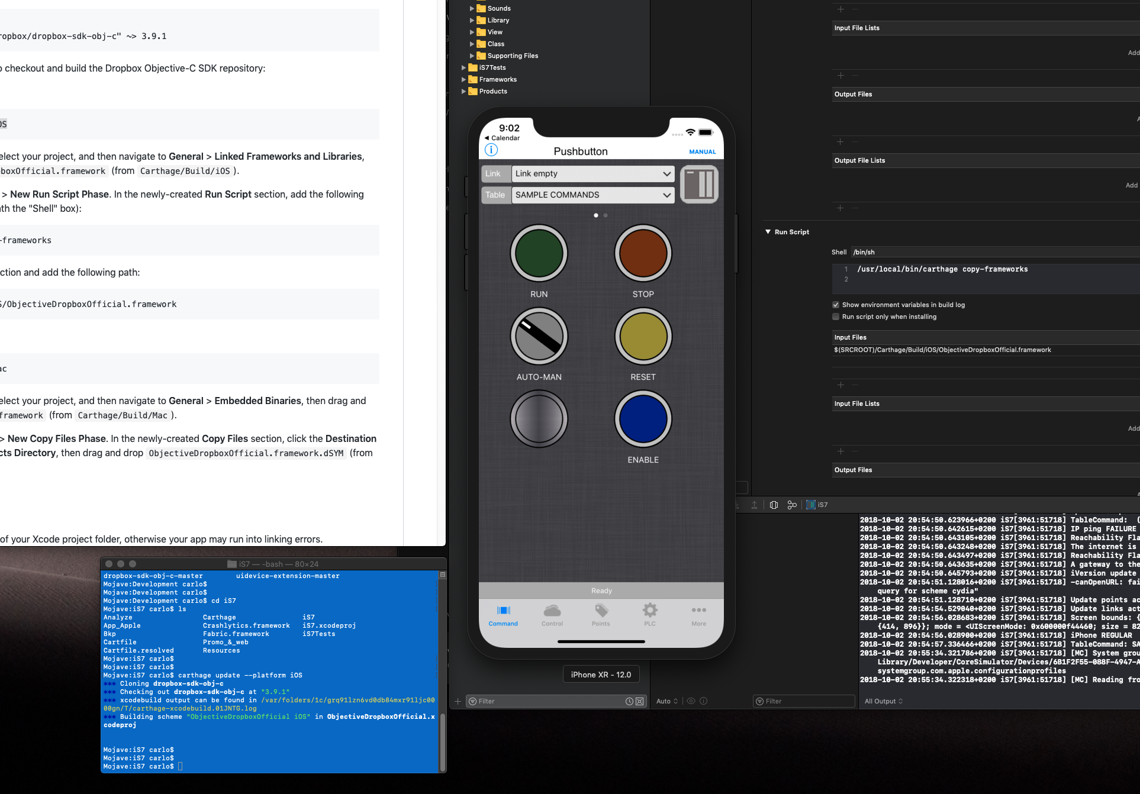Click the 'IP ping FAILURE' console log line
The image size is (1140, 794).
tap(999, 529)
